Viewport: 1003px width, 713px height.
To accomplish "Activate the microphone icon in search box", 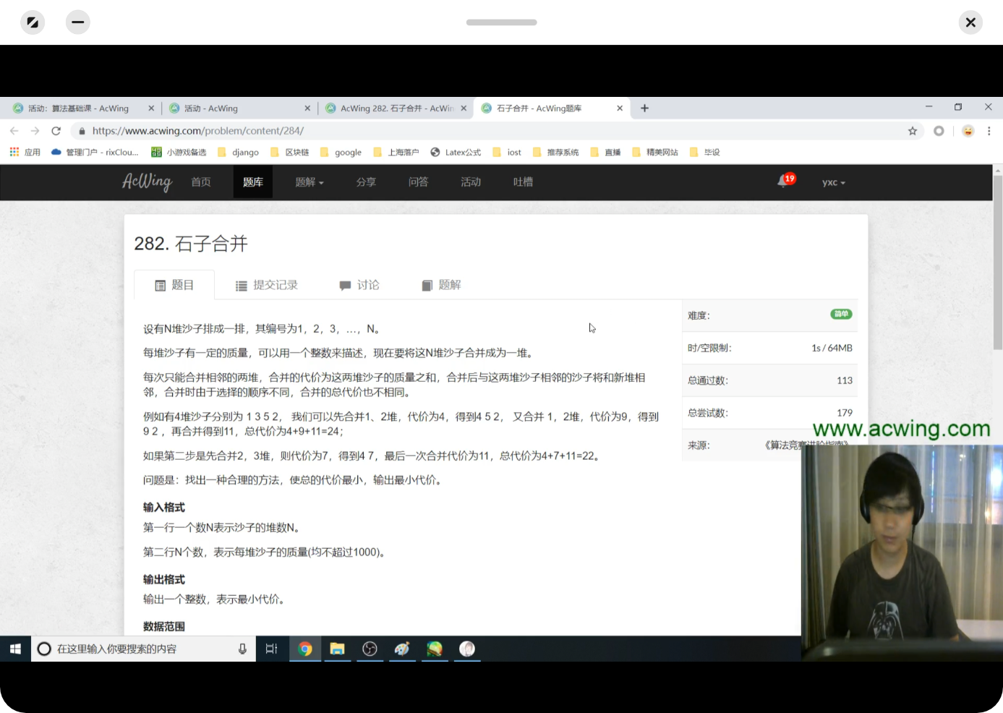I will point(242,649).
